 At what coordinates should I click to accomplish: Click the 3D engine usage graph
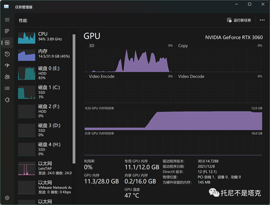click(129, 60)
